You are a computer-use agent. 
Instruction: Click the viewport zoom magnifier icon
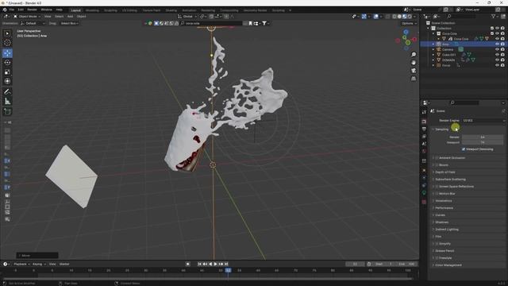coord(414,55)
